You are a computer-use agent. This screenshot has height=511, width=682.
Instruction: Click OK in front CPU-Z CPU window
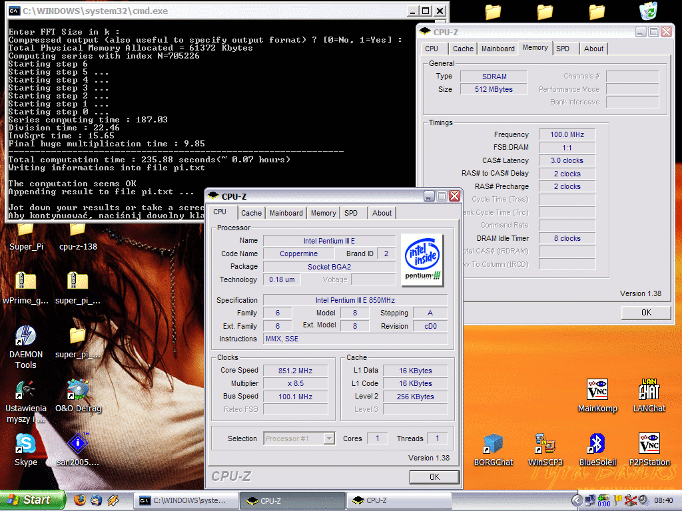[x=434, y=476]
